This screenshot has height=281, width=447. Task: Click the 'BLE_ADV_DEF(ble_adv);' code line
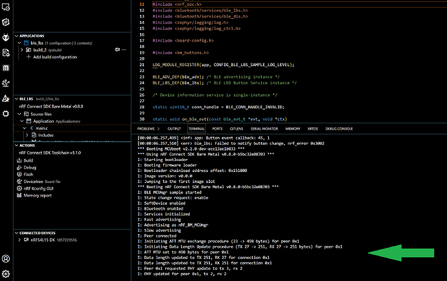pyautogui.click(x=216, y=77)
